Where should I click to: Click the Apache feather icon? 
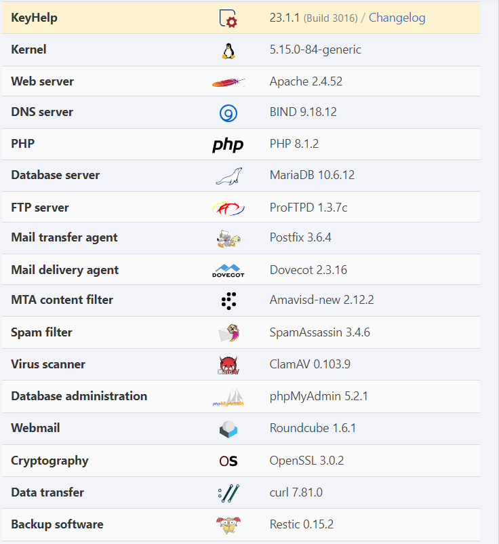pos(228,82)
